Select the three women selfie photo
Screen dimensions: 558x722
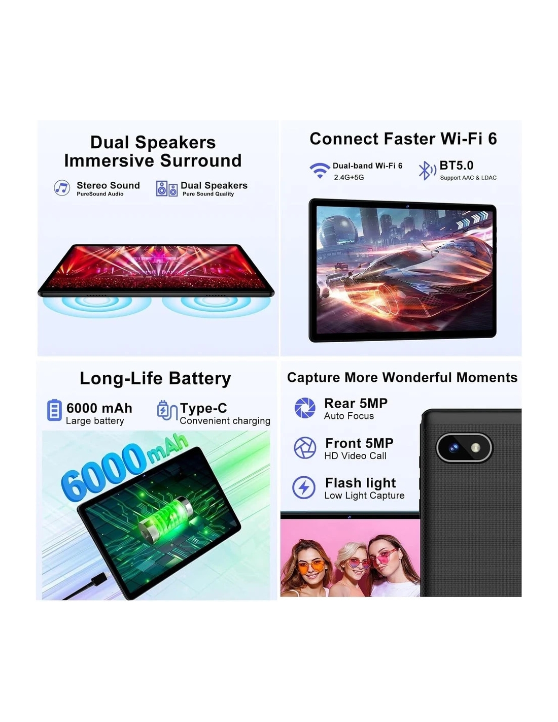coord(350,557)
